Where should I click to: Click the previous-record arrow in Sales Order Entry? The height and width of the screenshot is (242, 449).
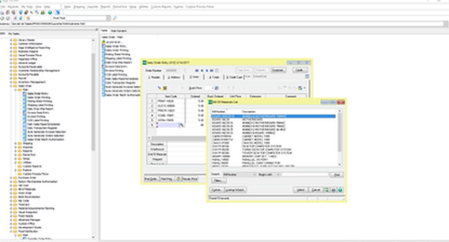pos(202,70)
